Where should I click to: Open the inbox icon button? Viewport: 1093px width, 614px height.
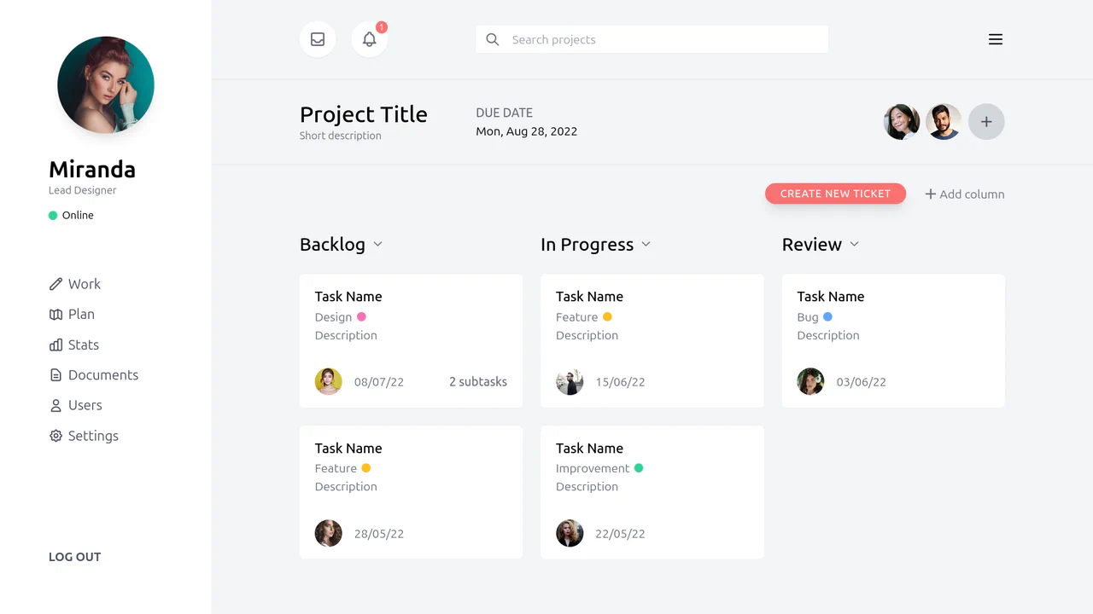tap(318, 39)
